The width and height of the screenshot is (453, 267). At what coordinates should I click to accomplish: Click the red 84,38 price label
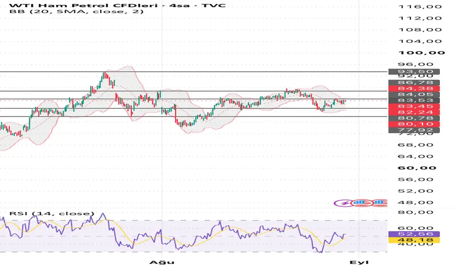[414, 88]
